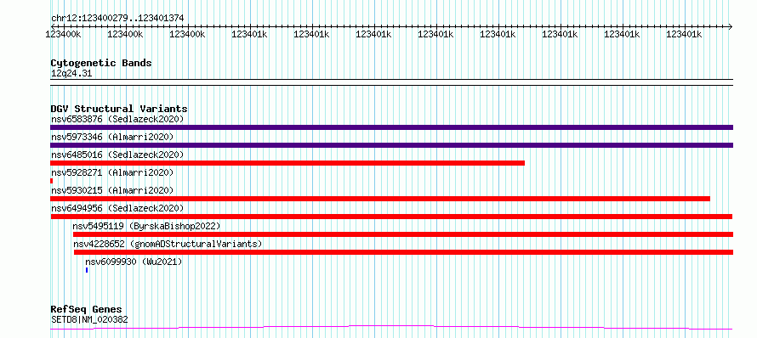The height and width of the screenshot is (338, 757).
Task: Click gene label SETD8|NM_020382
Action: (x=89, y=319)
